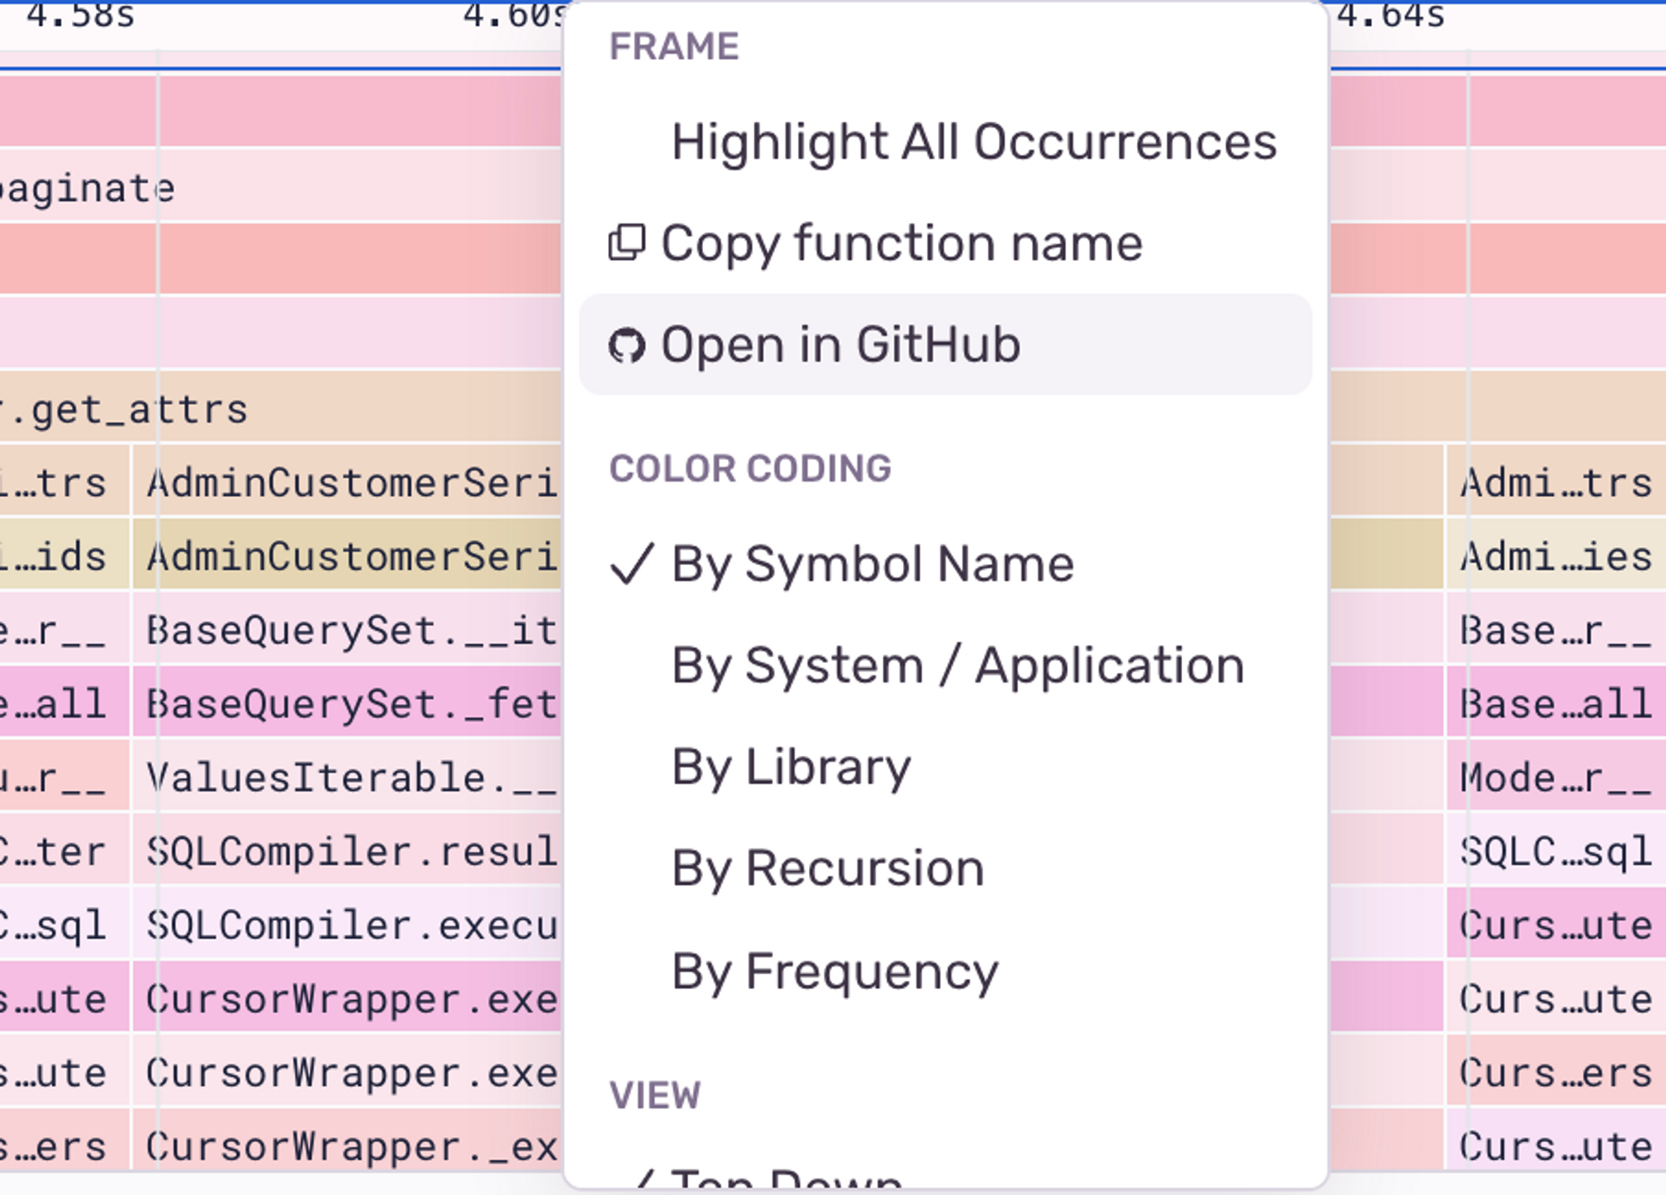Select By Library color coding
This screenshot has height=1195, width=1666.
pos(791,767)
